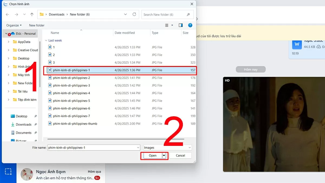Viewport: 325px width, 183px height.
Task: Sort files by Date modified column
Action: click(x=125, y=33)
